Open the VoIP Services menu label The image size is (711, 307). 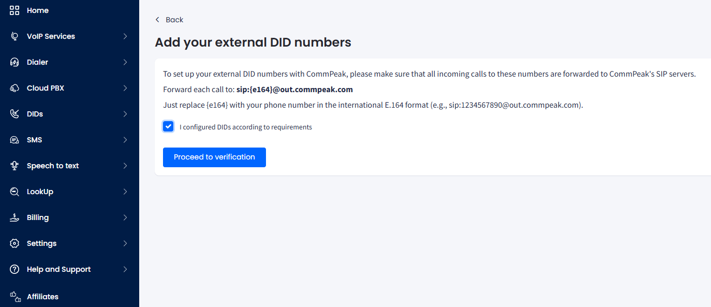[x=51, y=36]
